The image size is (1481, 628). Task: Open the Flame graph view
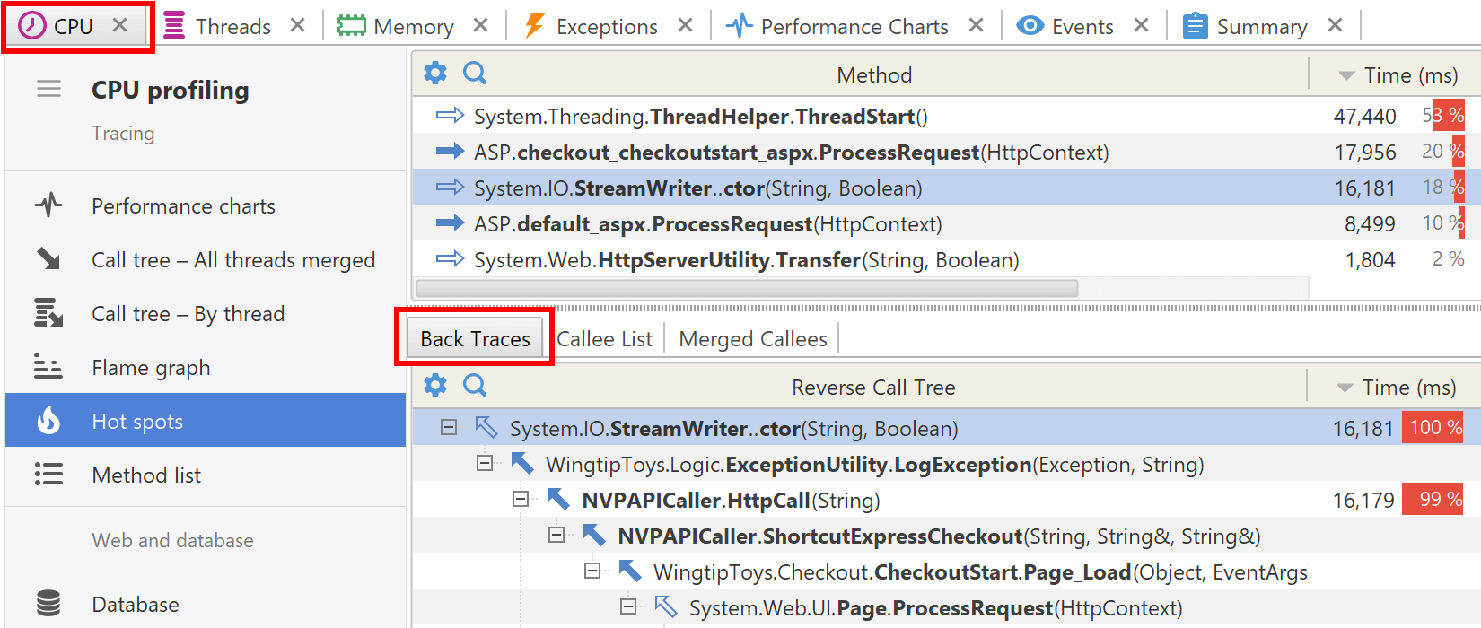tap(206, 367)
